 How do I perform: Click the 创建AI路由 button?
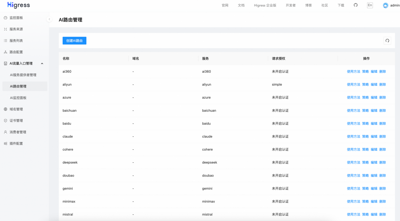tap(74, 41)
